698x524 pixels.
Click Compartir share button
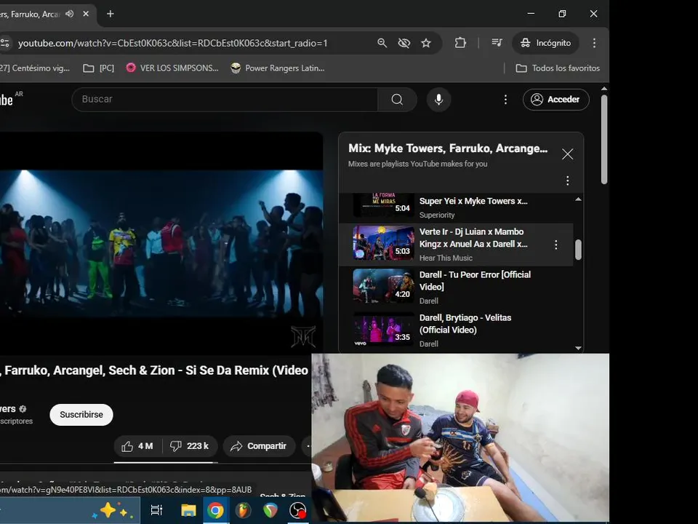(259, 446)
